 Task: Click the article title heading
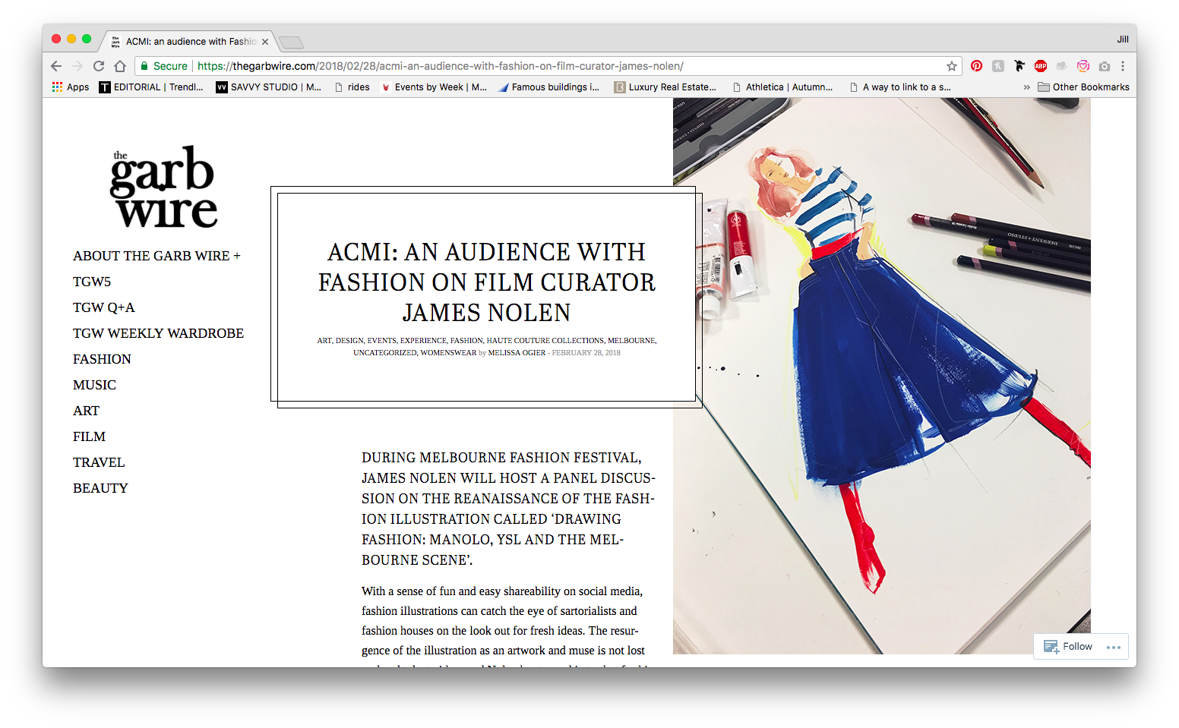486,282
